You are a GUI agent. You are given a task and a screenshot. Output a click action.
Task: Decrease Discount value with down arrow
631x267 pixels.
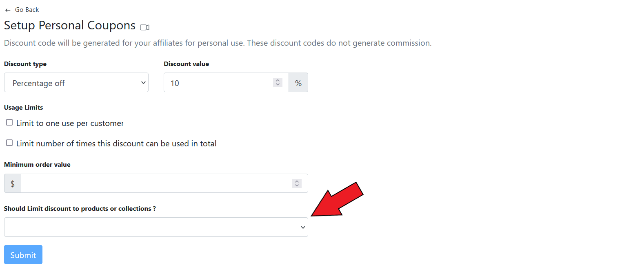[x=278, y=85]
